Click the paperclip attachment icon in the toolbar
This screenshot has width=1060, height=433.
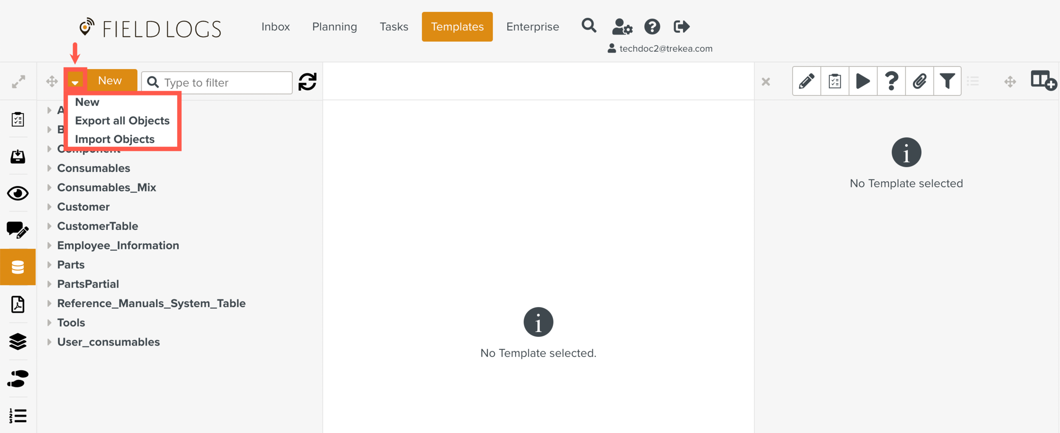click(920, 81)
